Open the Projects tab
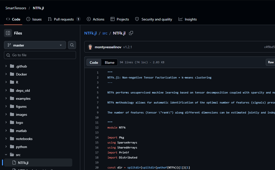The image size is (275, 170). 120,19
